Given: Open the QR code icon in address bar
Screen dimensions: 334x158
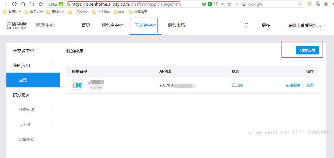Looking at the screenshot, I should [x=216, y=4].
